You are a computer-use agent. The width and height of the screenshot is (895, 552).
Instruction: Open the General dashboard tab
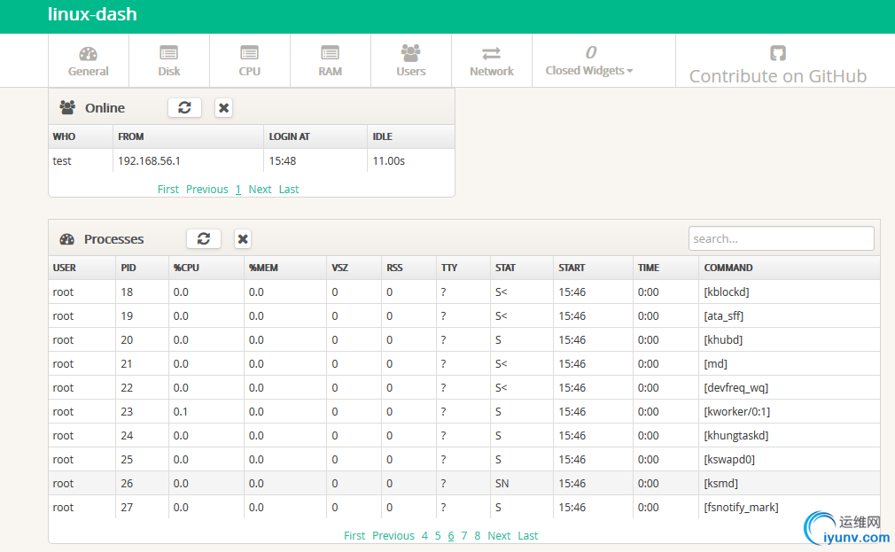pos(89,61)
